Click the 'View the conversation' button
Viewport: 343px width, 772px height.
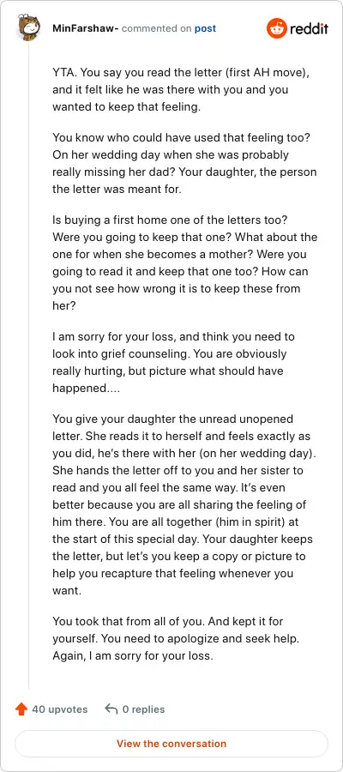[171, 744]
